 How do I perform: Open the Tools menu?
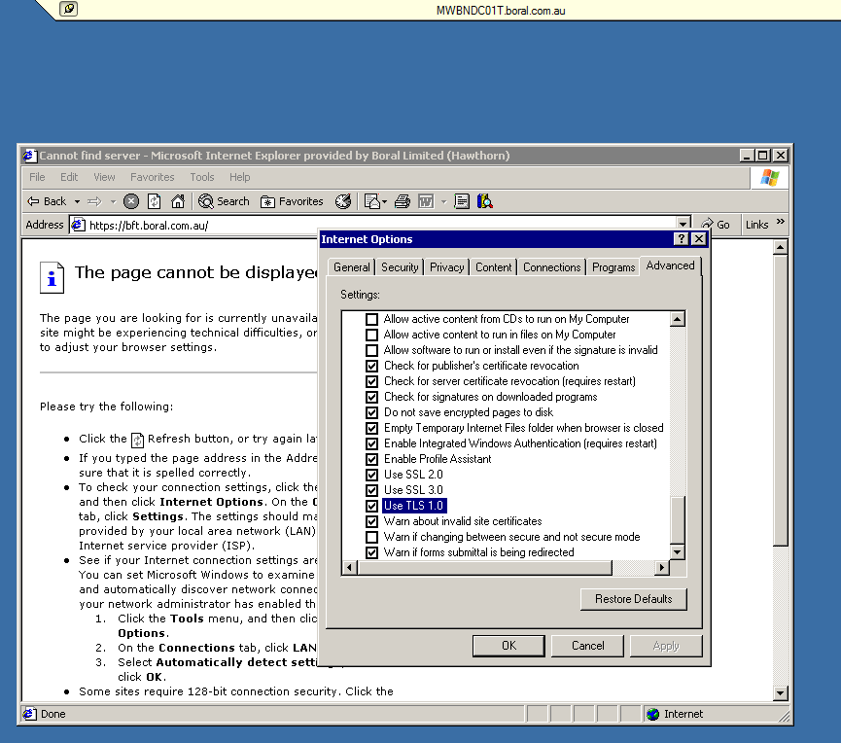pos(202,177)
